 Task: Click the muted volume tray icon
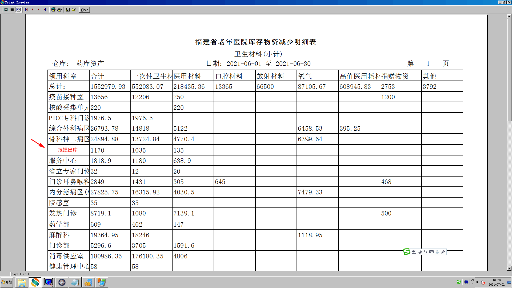483,282
